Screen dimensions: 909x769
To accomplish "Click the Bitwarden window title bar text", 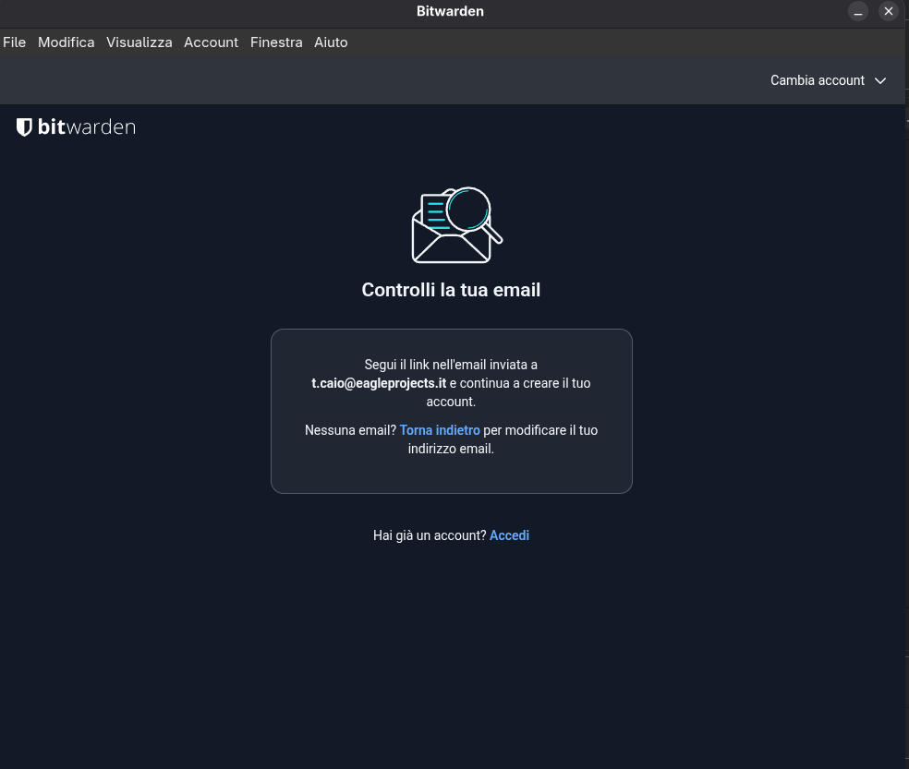I will 450,11.
